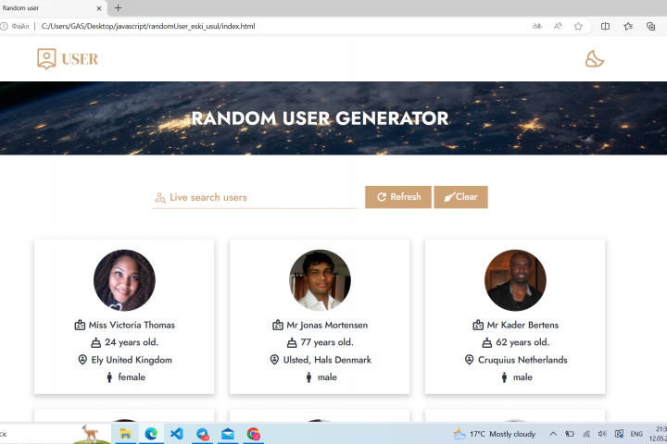Click the address bar URL text
The image size is (667, 444).
click(x=148, y=26)
